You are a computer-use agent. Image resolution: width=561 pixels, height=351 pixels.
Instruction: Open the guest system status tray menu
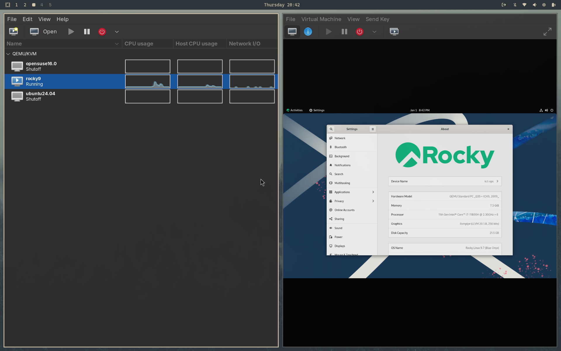click(546, 110)
